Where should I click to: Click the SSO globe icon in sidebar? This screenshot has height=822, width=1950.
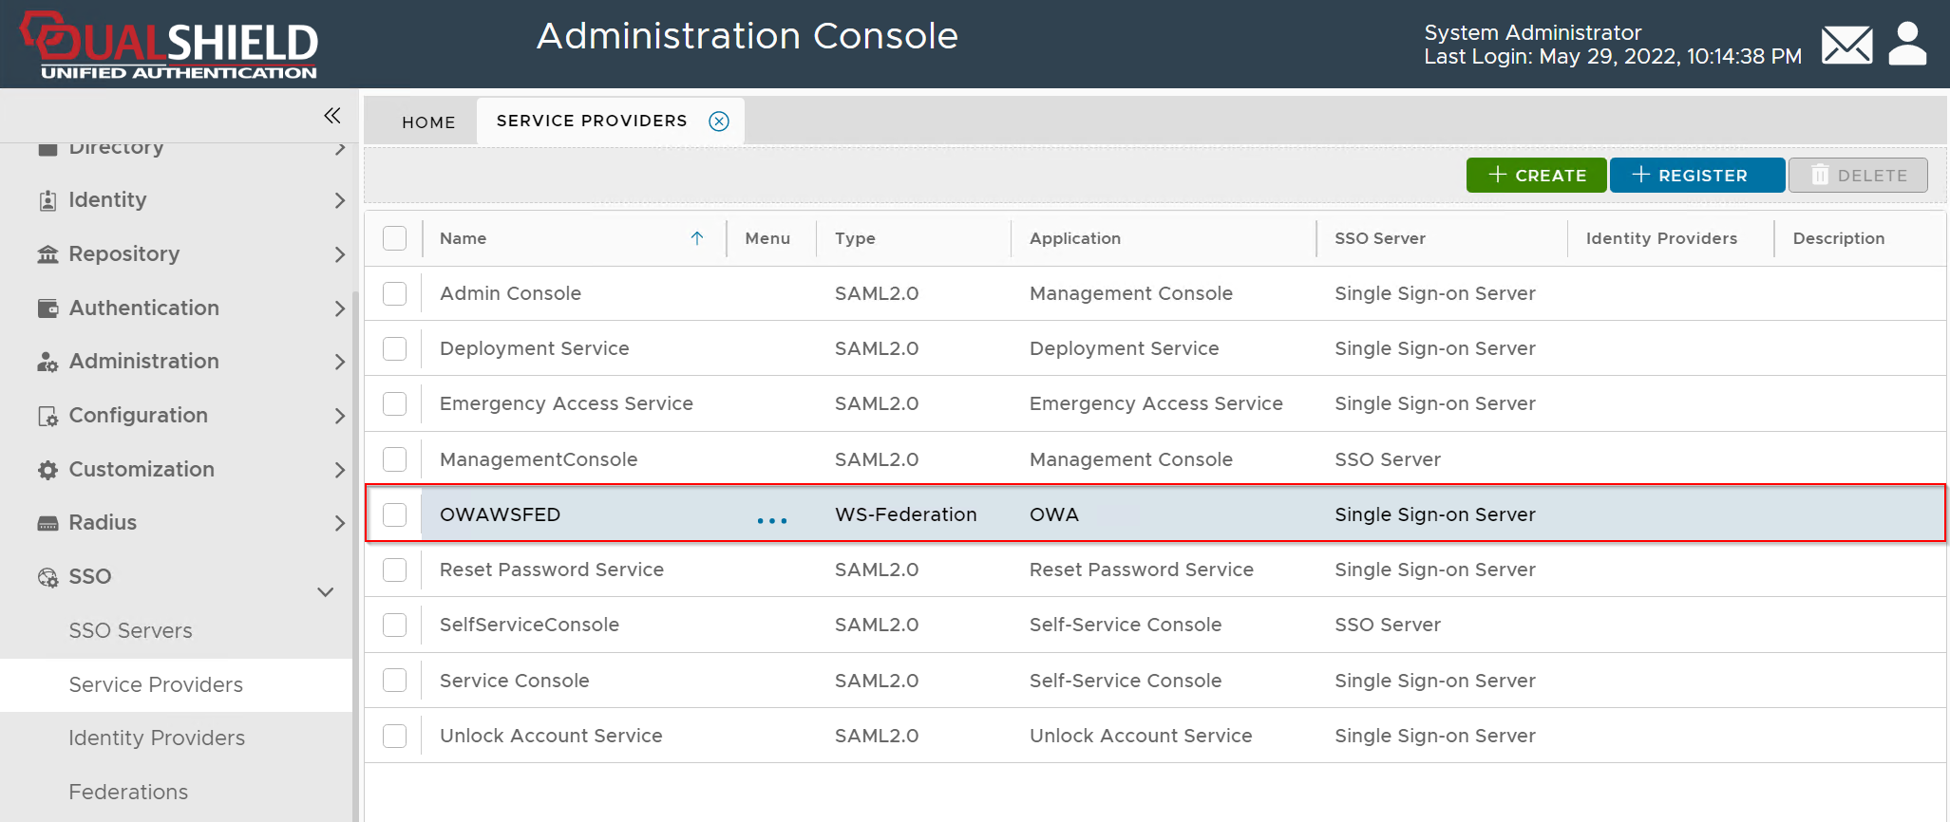pos(47,577)
